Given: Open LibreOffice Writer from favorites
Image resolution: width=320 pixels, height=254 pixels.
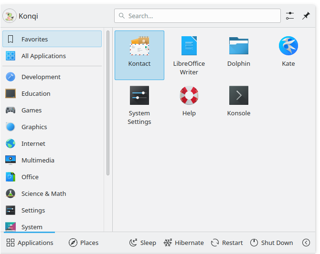Looking at the screenshot, I should [x=189, y=55].
